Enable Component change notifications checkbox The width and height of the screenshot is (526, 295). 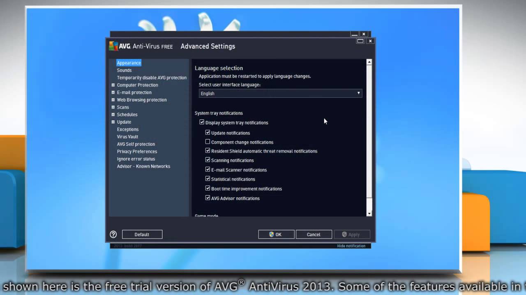coord(208,142)
